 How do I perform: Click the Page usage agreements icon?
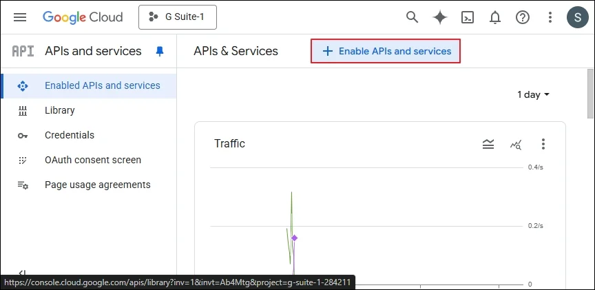click(x=23, y=185)
